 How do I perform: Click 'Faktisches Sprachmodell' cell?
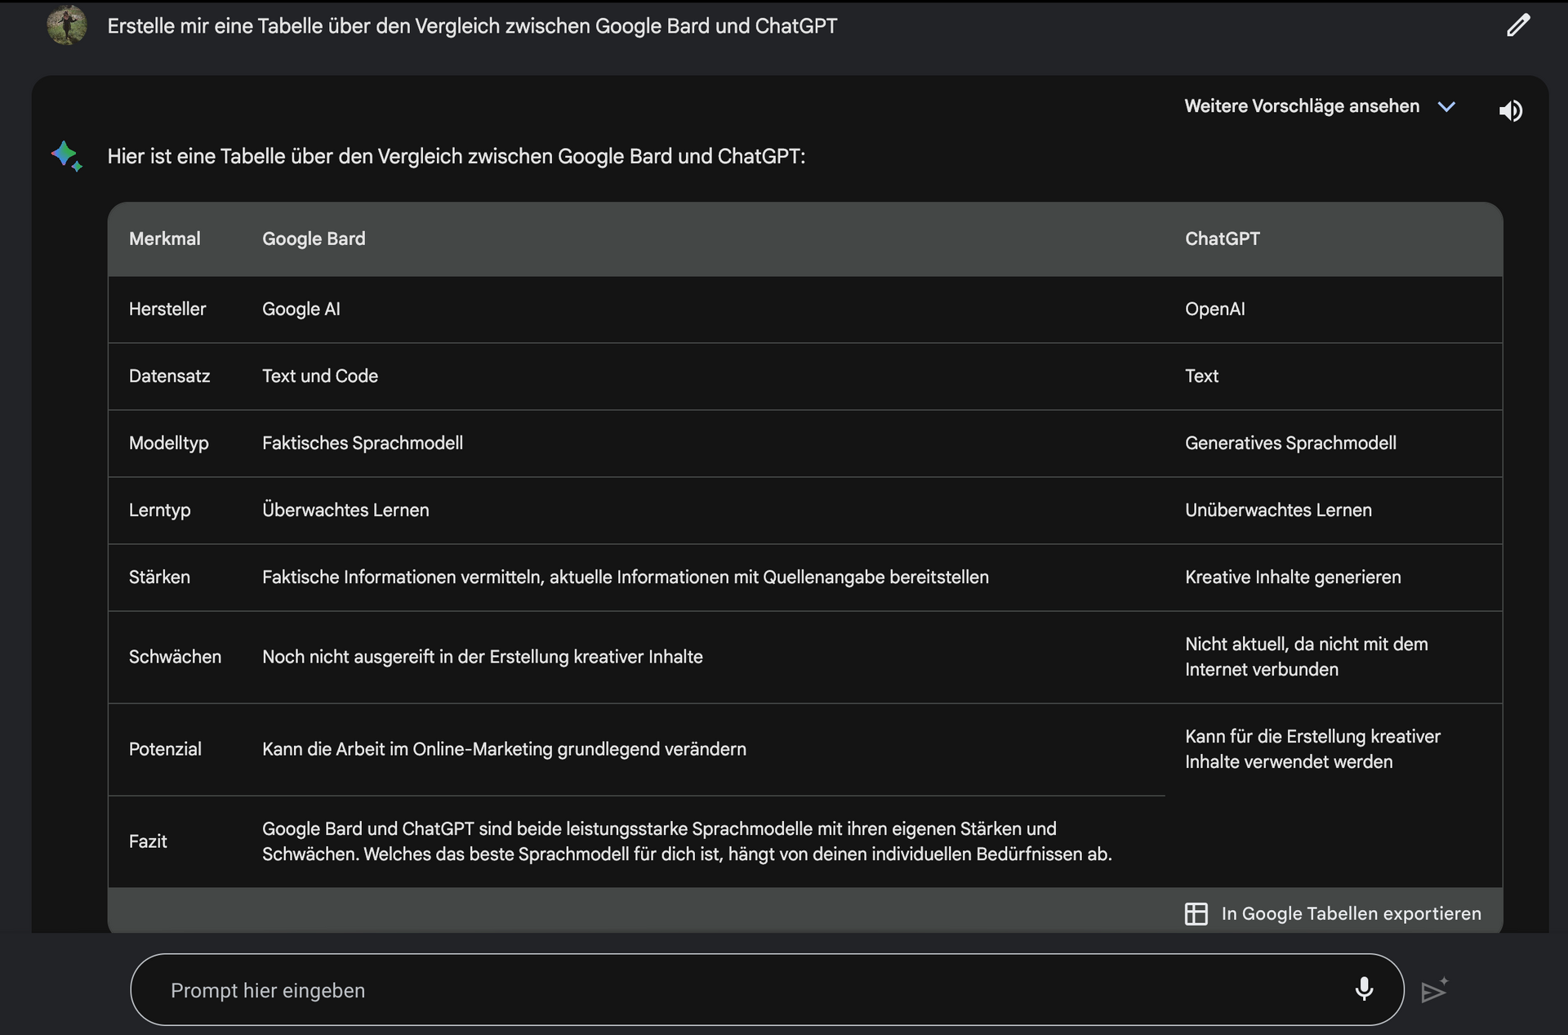pyautogui.click(x=362, y=443)
